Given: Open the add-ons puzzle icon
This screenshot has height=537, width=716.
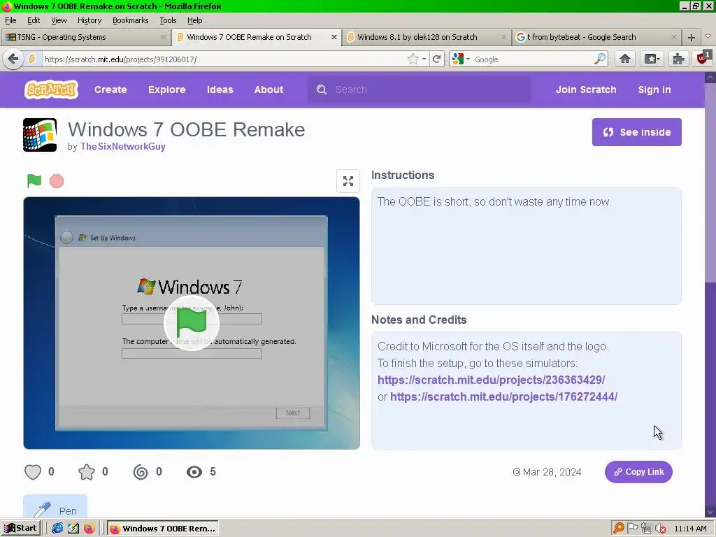Looking at the screenshot, I should [678, 59].
